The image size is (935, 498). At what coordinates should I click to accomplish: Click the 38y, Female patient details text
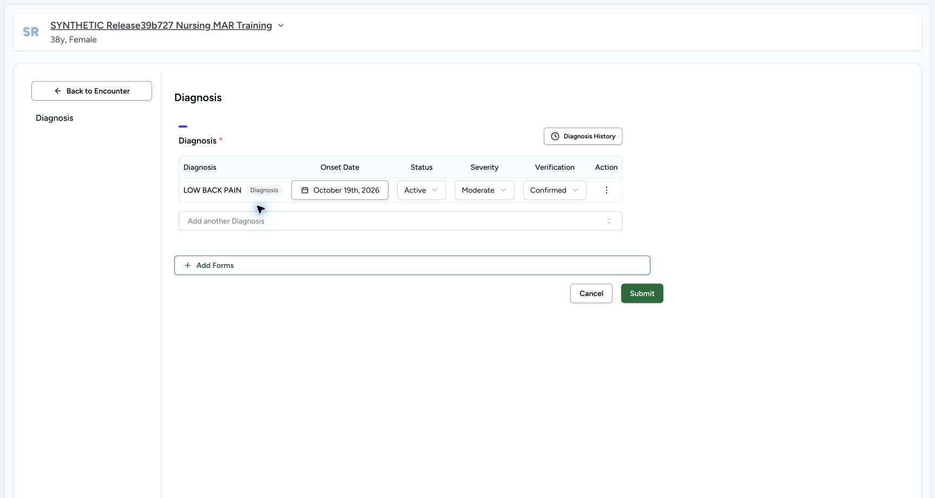(74, 39)
